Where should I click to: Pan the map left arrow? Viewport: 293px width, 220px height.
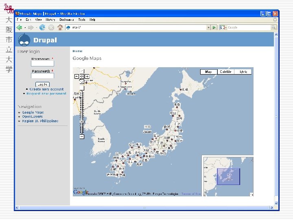77,76
